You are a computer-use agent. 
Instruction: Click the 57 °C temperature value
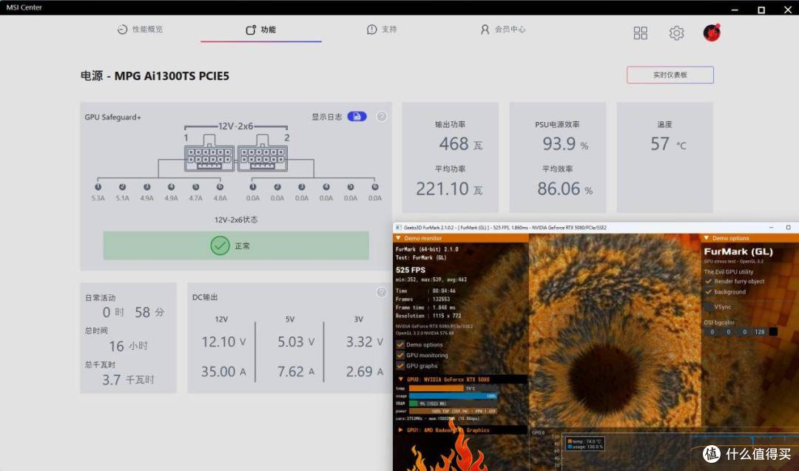point(668,144)
